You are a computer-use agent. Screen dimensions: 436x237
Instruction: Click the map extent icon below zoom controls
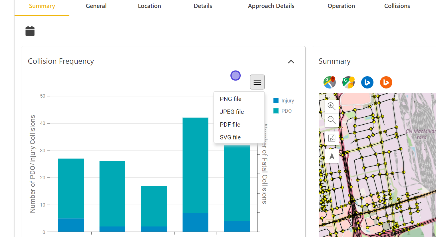[x=331, y=138]
